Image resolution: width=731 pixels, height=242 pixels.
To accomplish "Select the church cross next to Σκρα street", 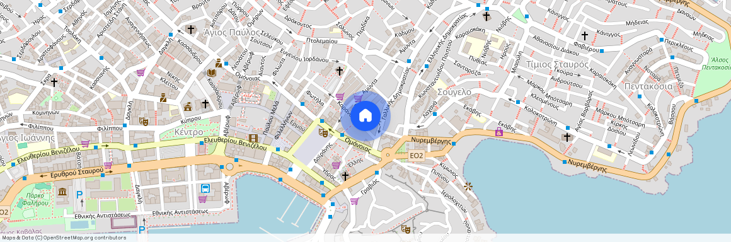I will point(54,82).
